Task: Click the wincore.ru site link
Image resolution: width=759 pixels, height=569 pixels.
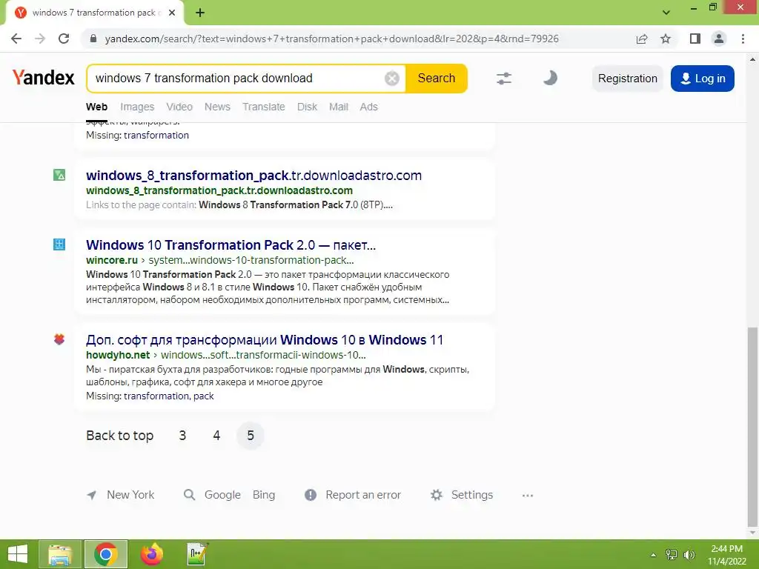Action: point(112,260)
